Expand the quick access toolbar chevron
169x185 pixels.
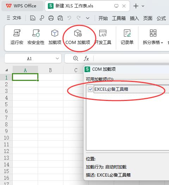tap(88, 18)
